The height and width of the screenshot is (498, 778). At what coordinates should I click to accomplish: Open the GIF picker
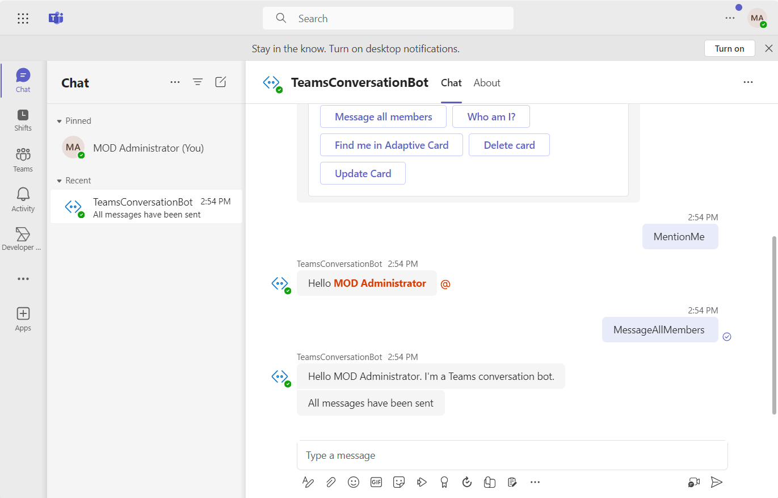[376, 482]
